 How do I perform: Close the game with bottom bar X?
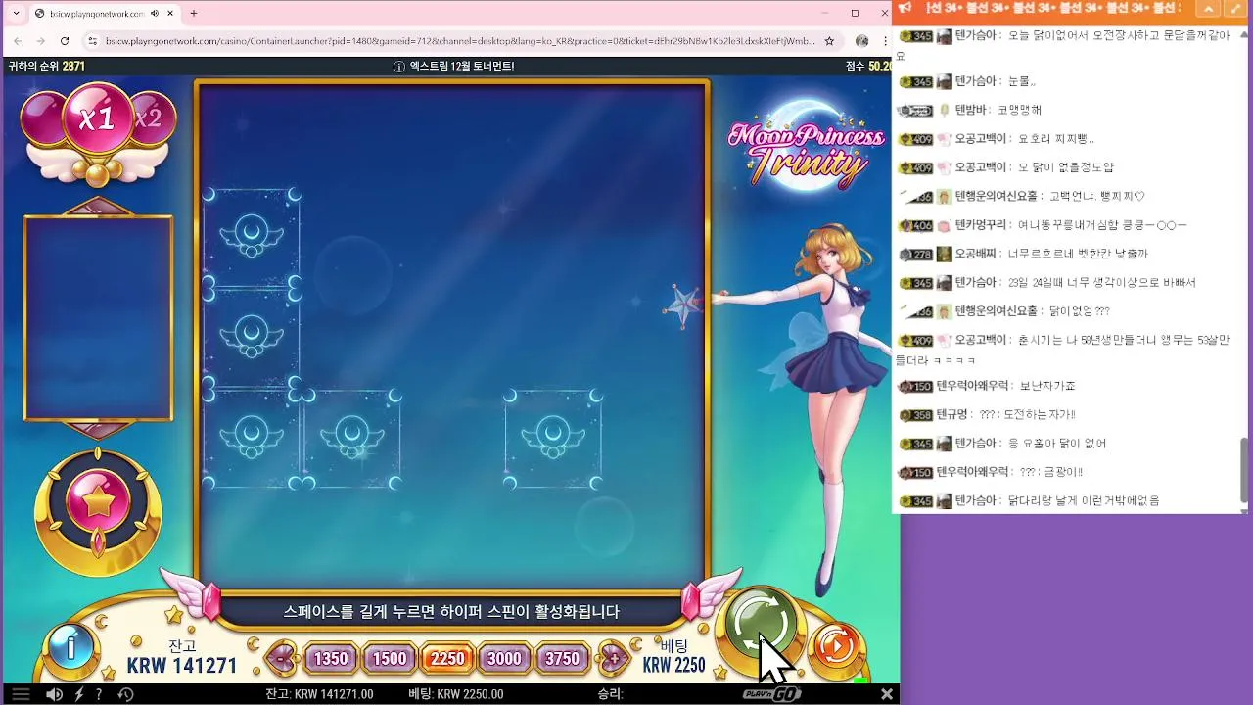[886, 694]
